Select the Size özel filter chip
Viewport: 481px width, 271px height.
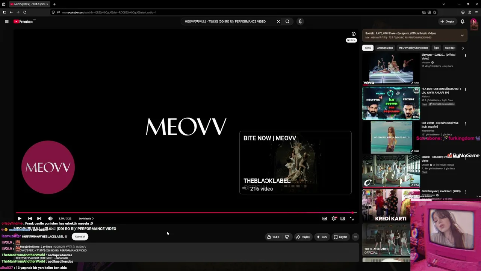450,48
